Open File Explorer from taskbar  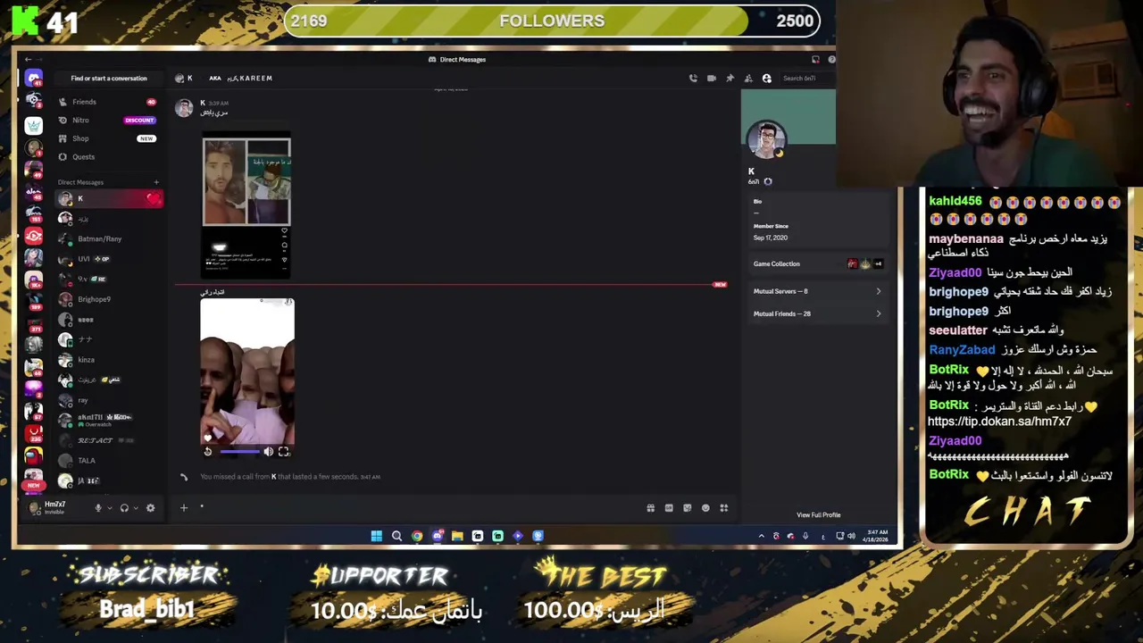[457, 536]
